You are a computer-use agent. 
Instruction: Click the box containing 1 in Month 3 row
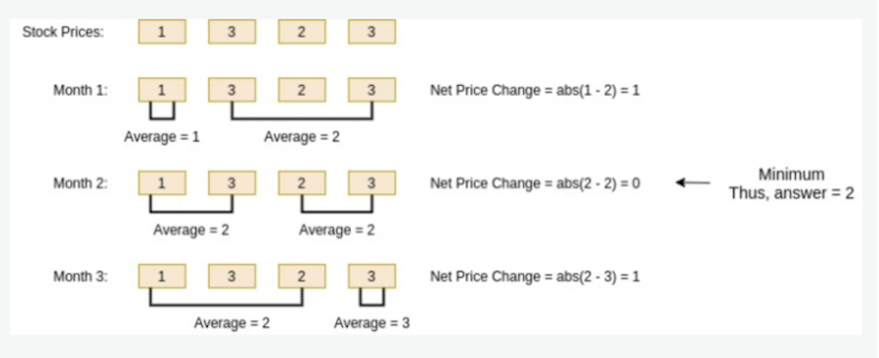[x=162, y=277]
